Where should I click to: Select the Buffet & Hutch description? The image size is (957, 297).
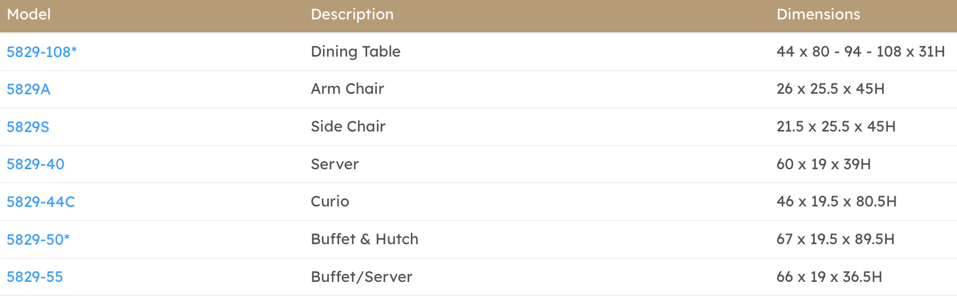point(364,239)
